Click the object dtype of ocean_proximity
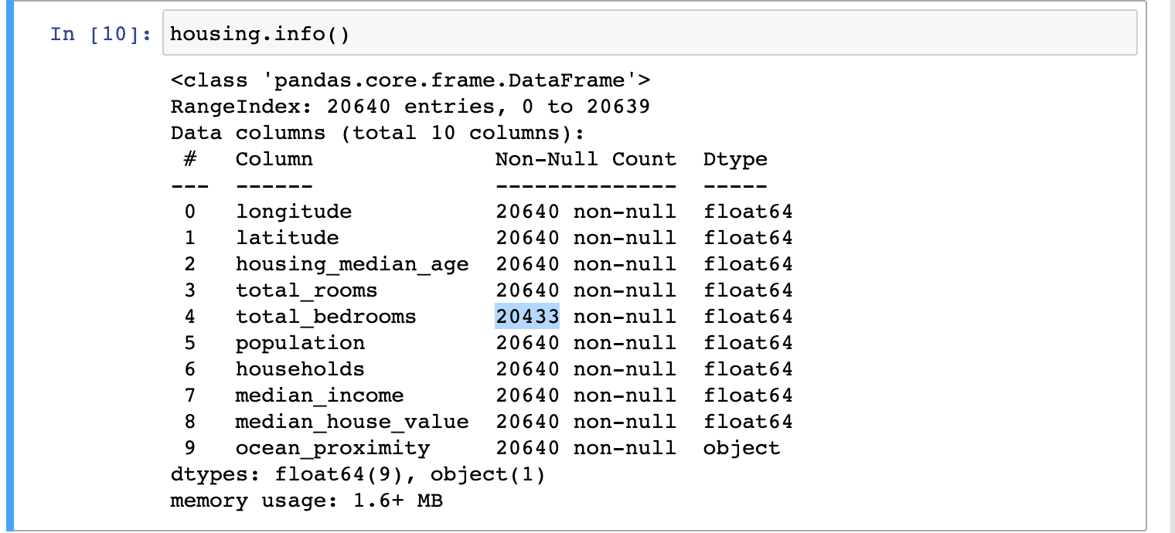 tap(741, 448)
